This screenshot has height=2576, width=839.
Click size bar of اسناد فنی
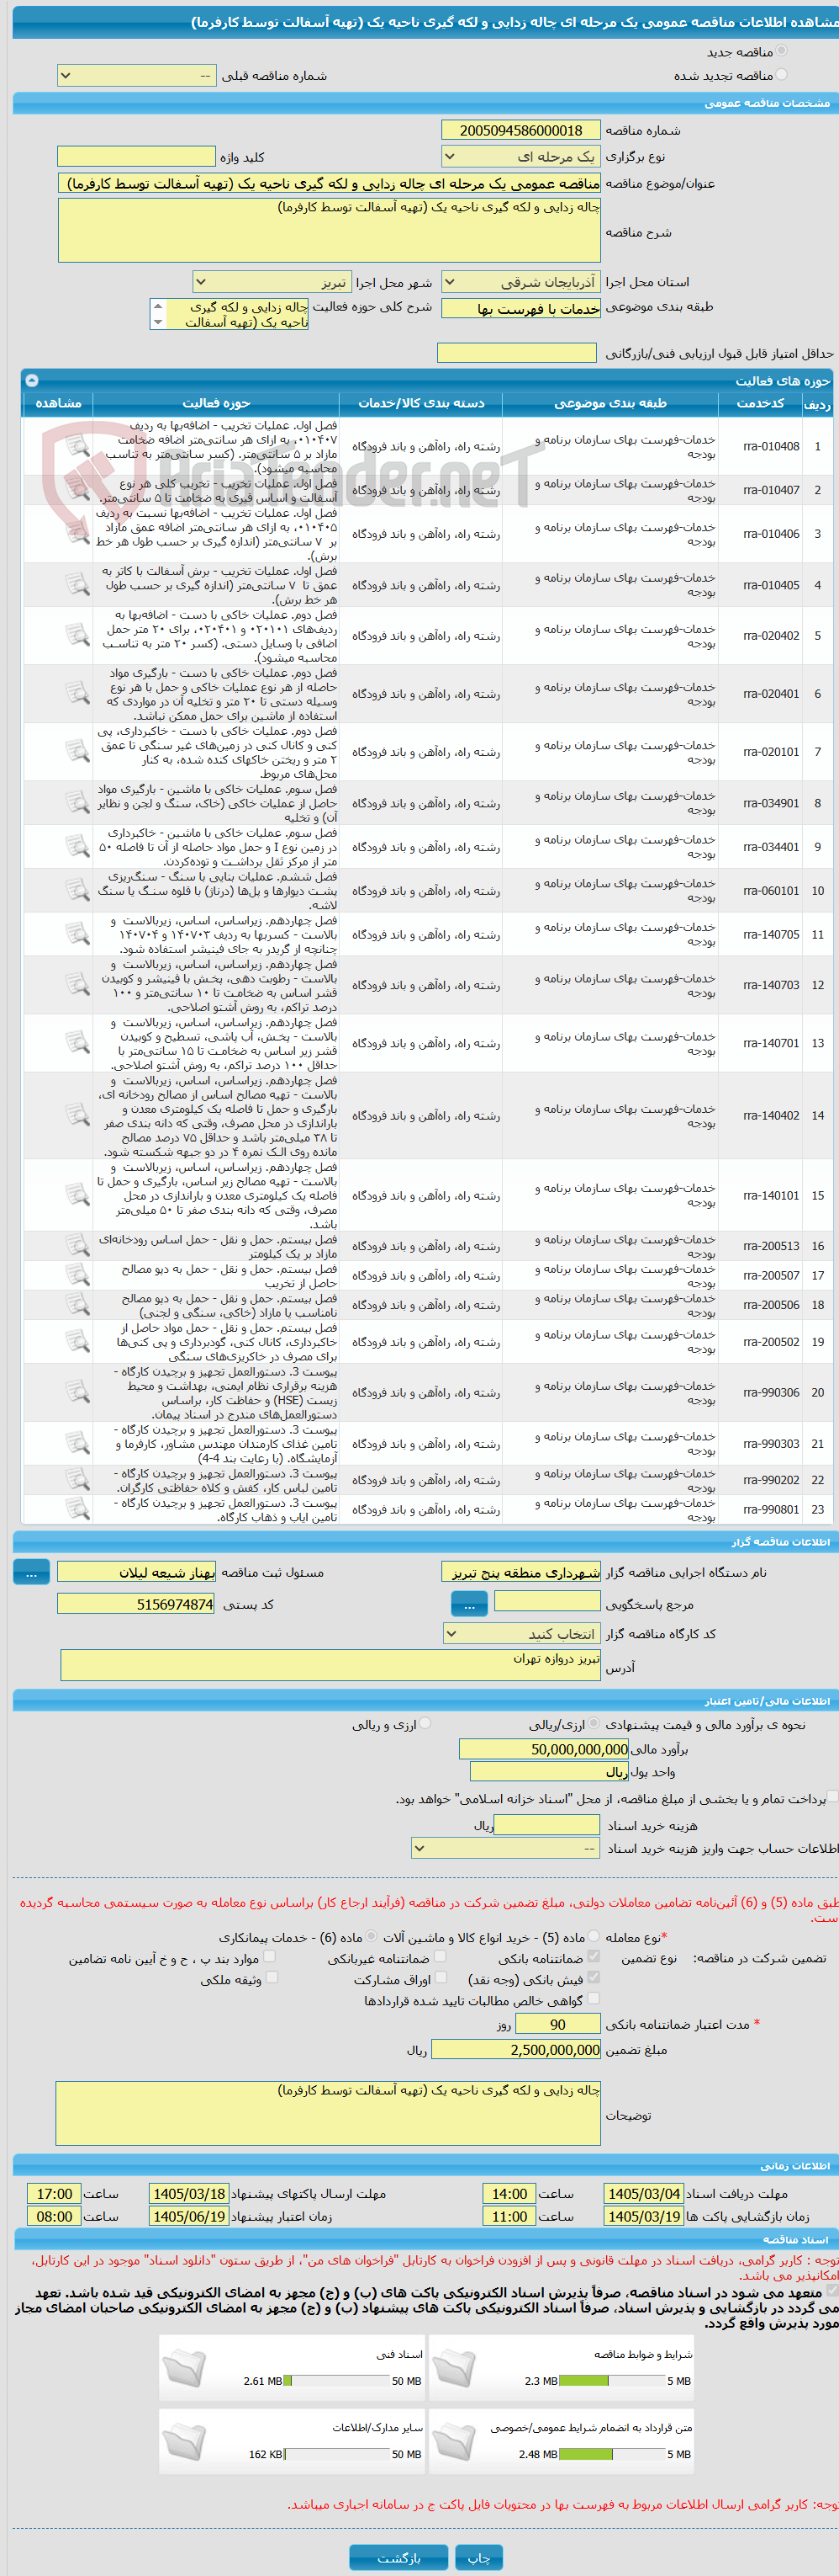tap(335, 2380)
